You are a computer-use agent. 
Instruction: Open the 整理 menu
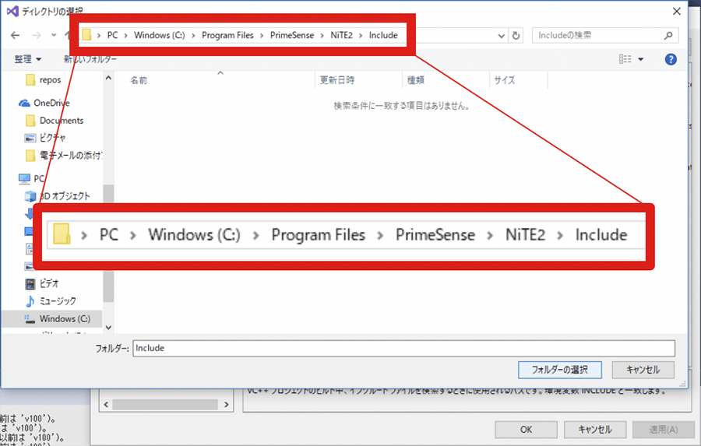tap(28, 59)
